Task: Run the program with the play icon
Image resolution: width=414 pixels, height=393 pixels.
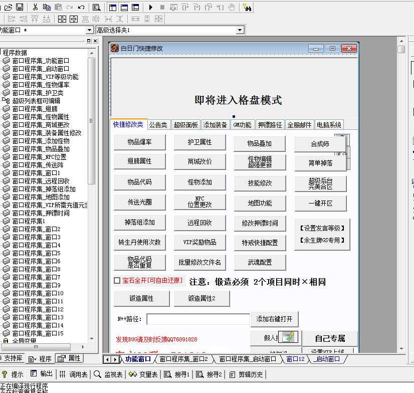Action: 150,7
